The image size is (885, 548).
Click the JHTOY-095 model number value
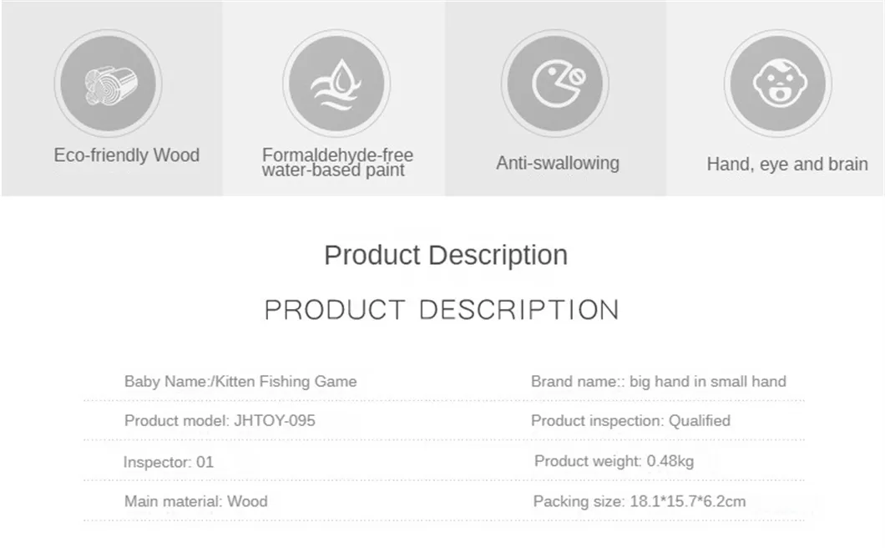pyautogui.click(x=274, y=421)
